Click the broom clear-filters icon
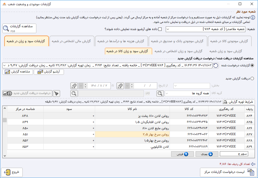258x178 pixels. pyautogui.click(x=56, y=93)
